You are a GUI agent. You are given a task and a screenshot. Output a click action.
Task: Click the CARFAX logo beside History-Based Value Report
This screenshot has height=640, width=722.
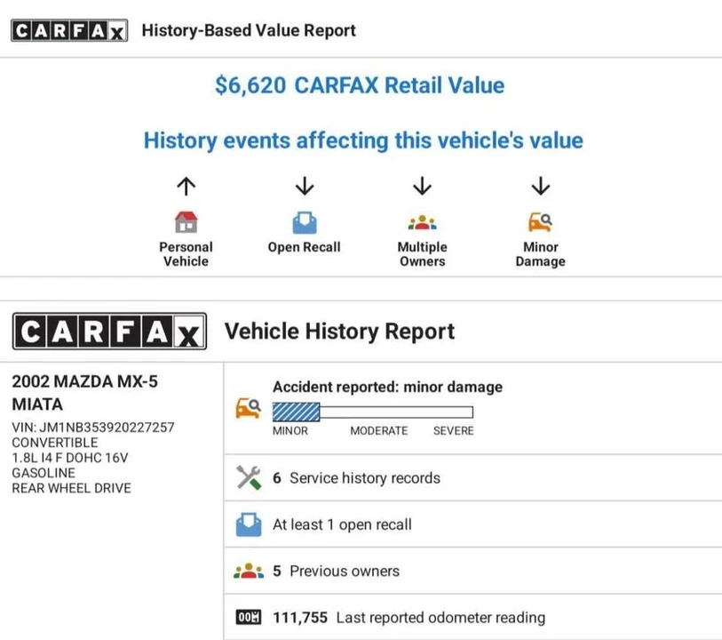pyautogui.click(x=69, y=30)
